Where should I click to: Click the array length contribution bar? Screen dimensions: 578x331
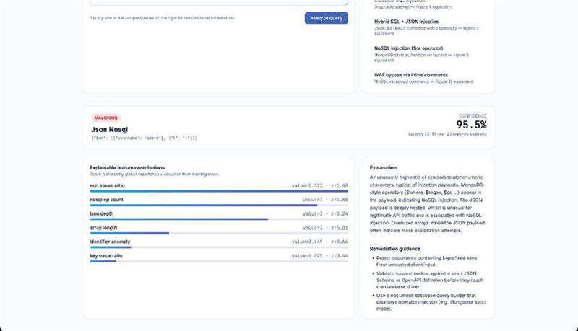point(219,233)
